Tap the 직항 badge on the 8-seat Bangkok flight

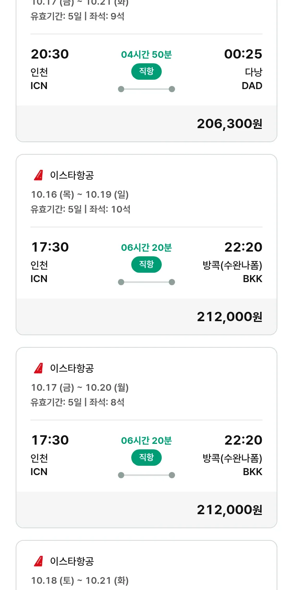click(146, 458)
